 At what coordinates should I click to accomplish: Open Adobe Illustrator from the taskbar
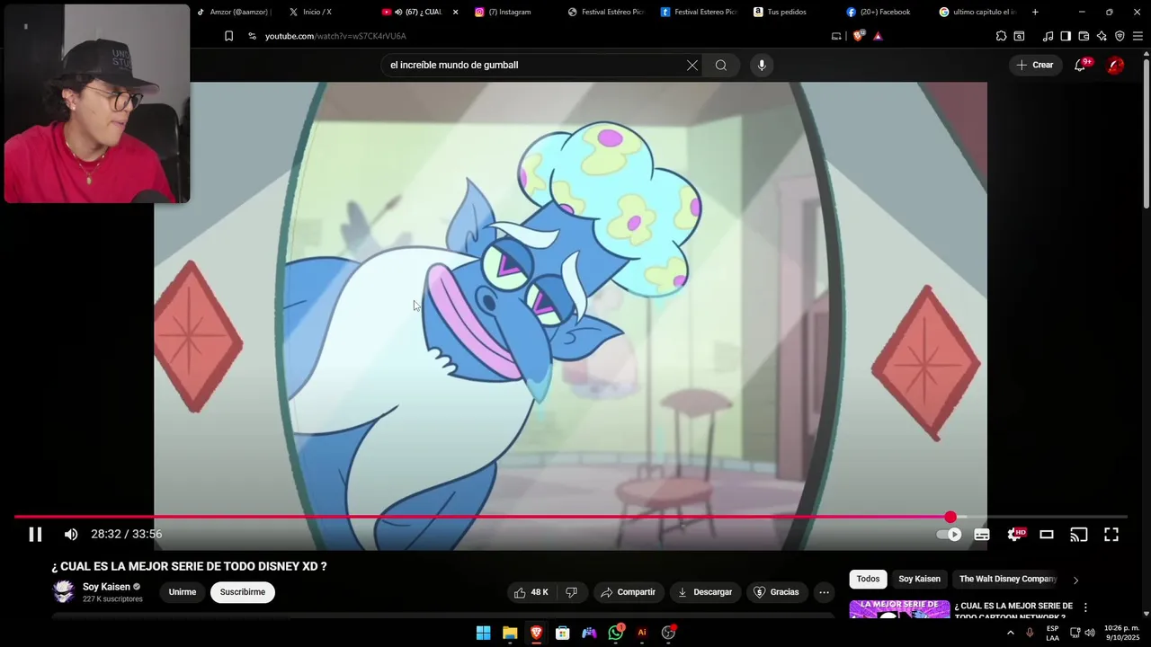[642, 633]
